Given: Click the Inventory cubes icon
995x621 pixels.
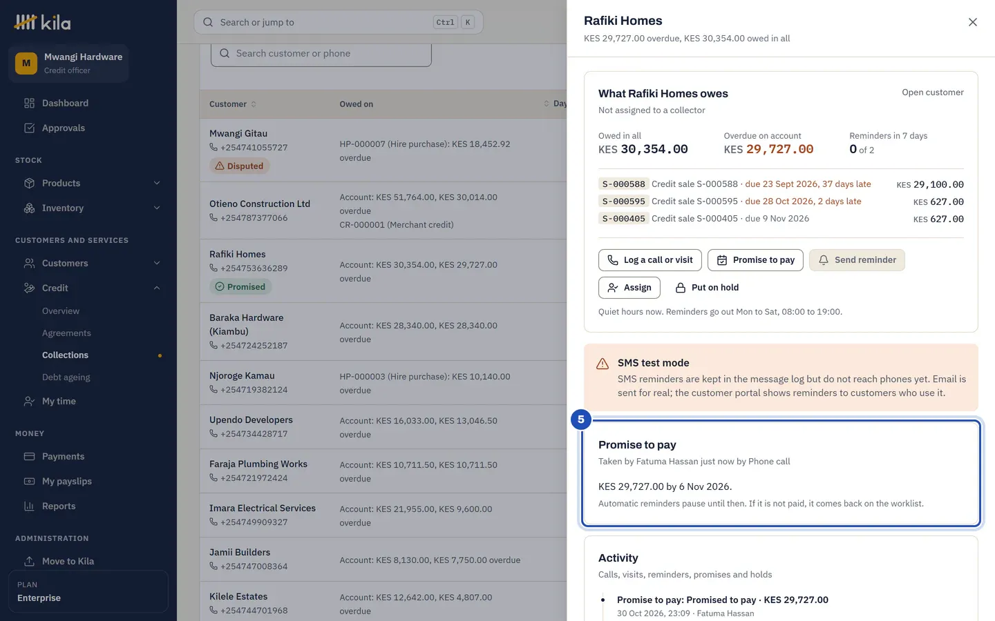Looking at the screenshot, I should point(29,208).
